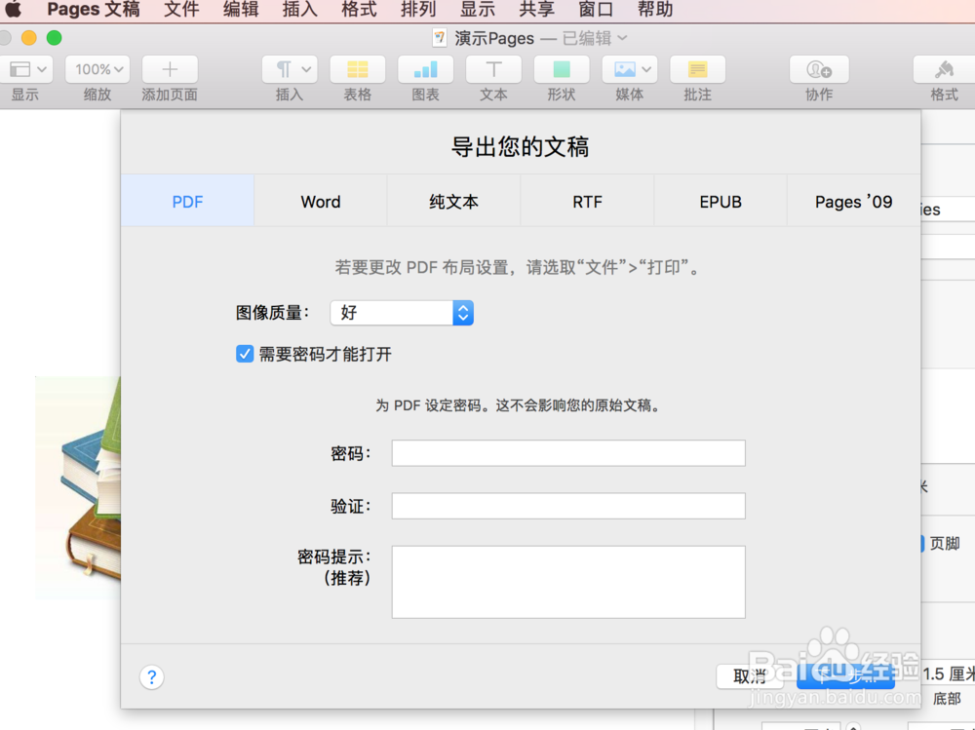Click the 显示 view options control
The image size is (975, 730).
coord(27,69)
